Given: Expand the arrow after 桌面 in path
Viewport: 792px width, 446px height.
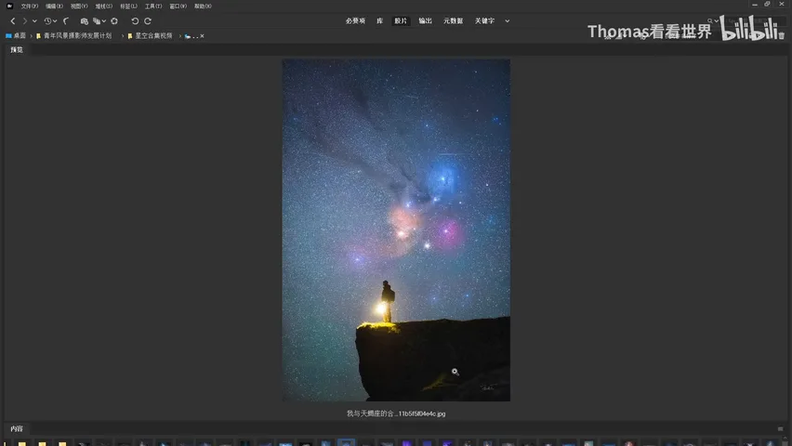Looking at the screenshot, I should click(x=31, y=36).
